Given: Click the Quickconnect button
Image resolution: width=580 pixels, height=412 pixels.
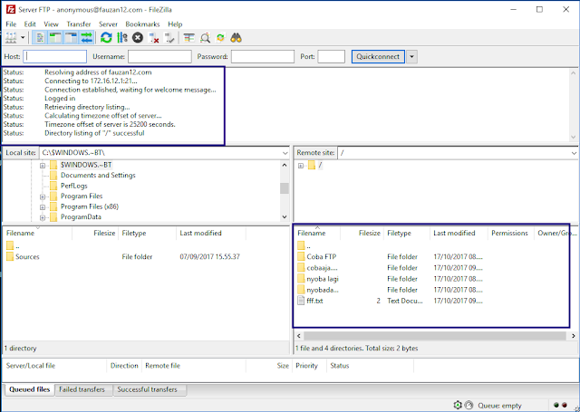Looking at the screenshot, I should (x=378, y=56).
